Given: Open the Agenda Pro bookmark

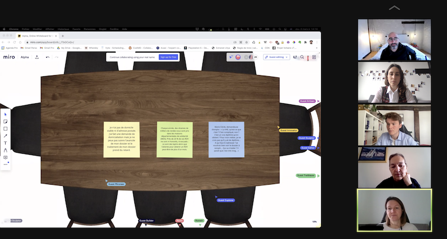Looking at the screenshot, I should (x=10, y=48).
